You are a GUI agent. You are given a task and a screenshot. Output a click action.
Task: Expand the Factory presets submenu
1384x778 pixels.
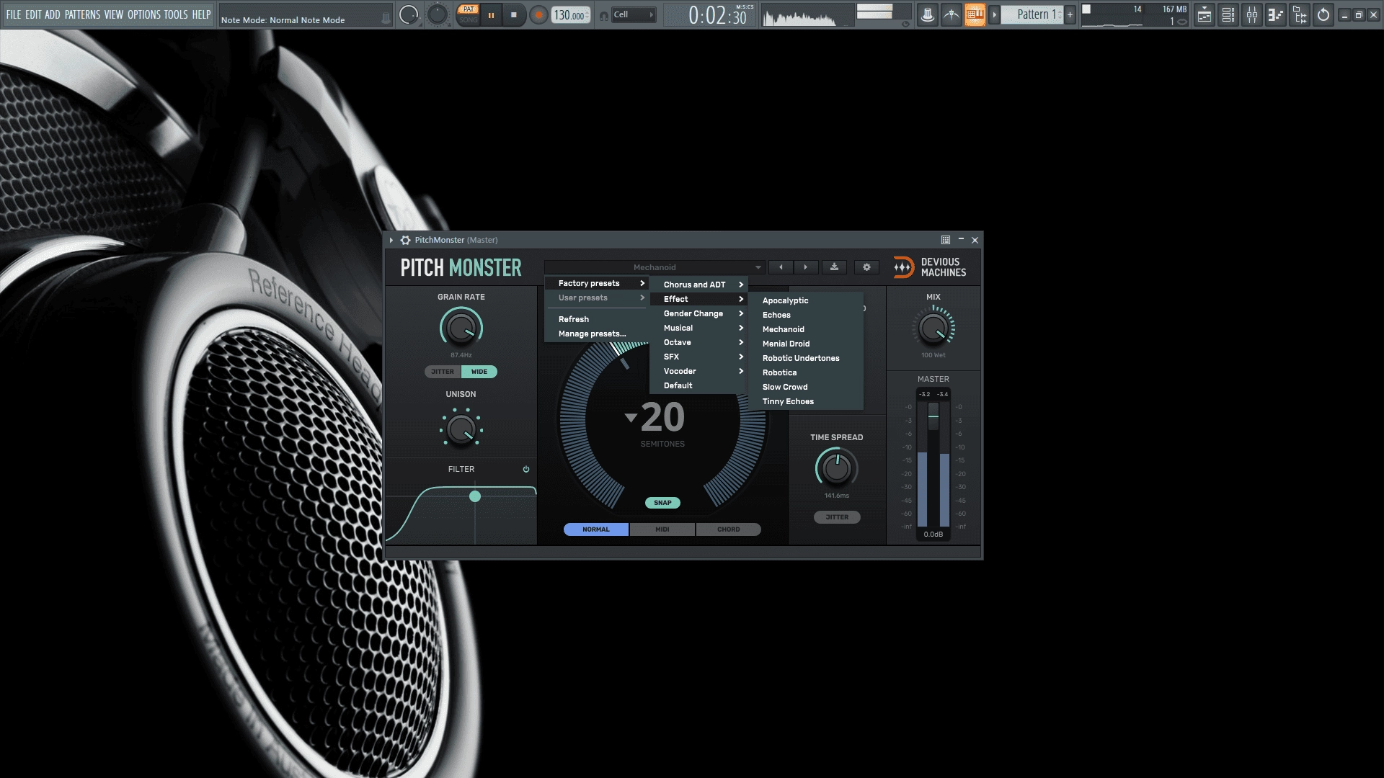coord(596,284)
